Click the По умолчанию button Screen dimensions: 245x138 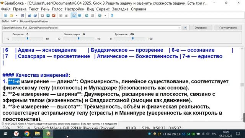point(228,28)
